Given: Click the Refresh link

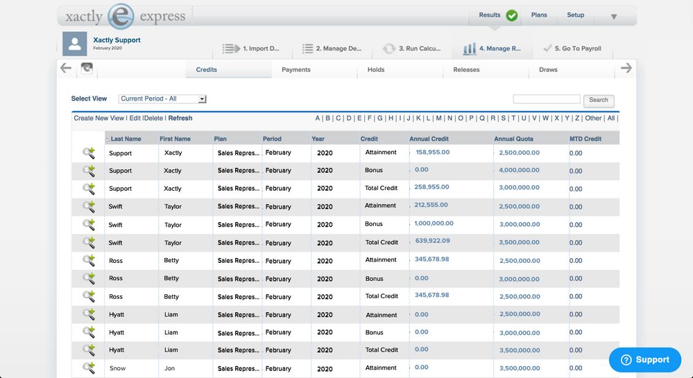Looking at the screenshot, I should click(x=180, y=119).
